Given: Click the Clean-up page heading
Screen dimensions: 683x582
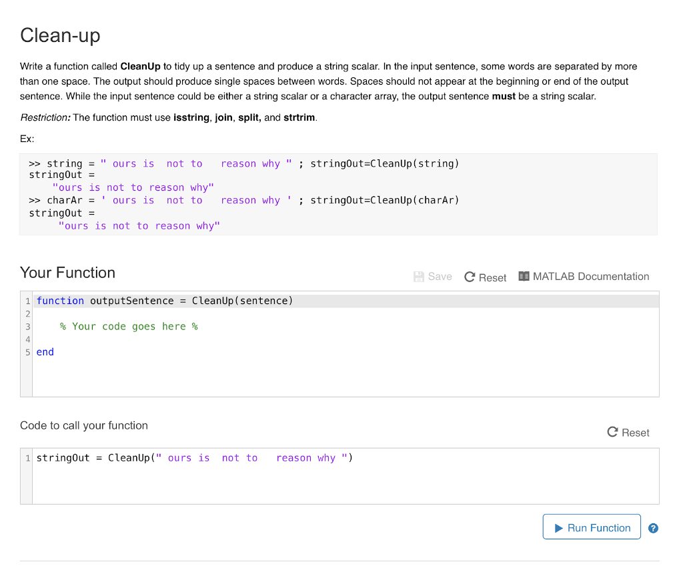Looking at the screenshot, I should click(x=60, y=36).
